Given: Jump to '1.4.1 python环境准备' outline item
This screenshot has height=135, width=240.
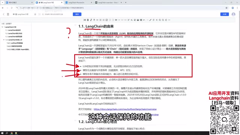Looking at the screenshot, I should [15, 43].
